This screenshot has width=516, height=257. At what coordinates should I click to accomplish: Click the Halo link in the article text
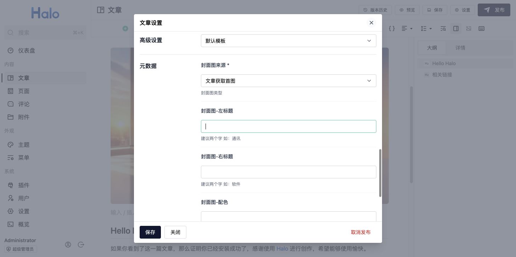282,249
